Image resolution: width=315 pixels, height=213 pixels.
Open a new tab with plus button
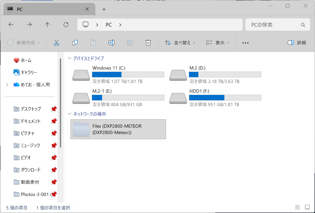coord(104,9)
